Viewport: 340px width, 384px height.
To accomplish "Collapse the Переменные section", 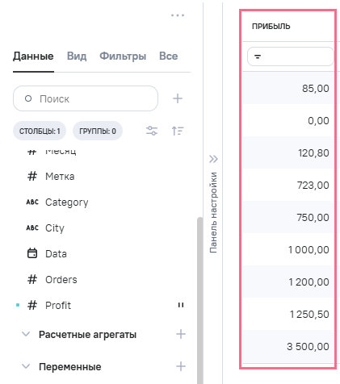I will (x=26, y=366).
